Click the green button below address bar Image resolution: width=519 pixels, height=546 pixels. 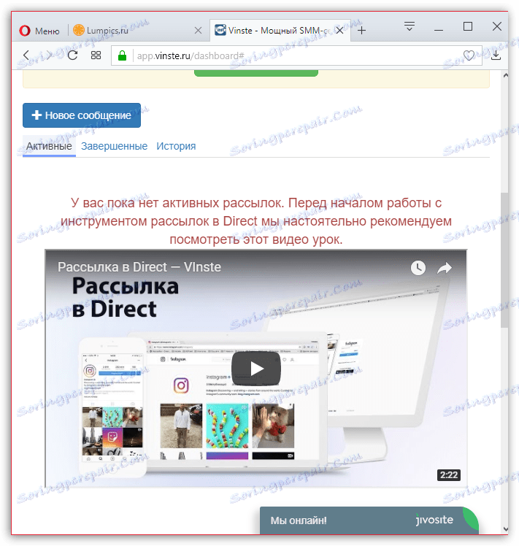(256, 73)
